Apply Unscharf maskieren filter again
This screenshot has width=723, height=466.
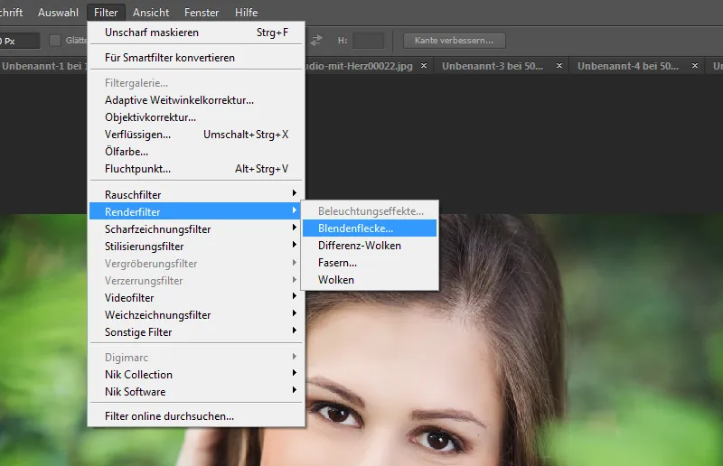pyautogui.click(x=196, y=33)
